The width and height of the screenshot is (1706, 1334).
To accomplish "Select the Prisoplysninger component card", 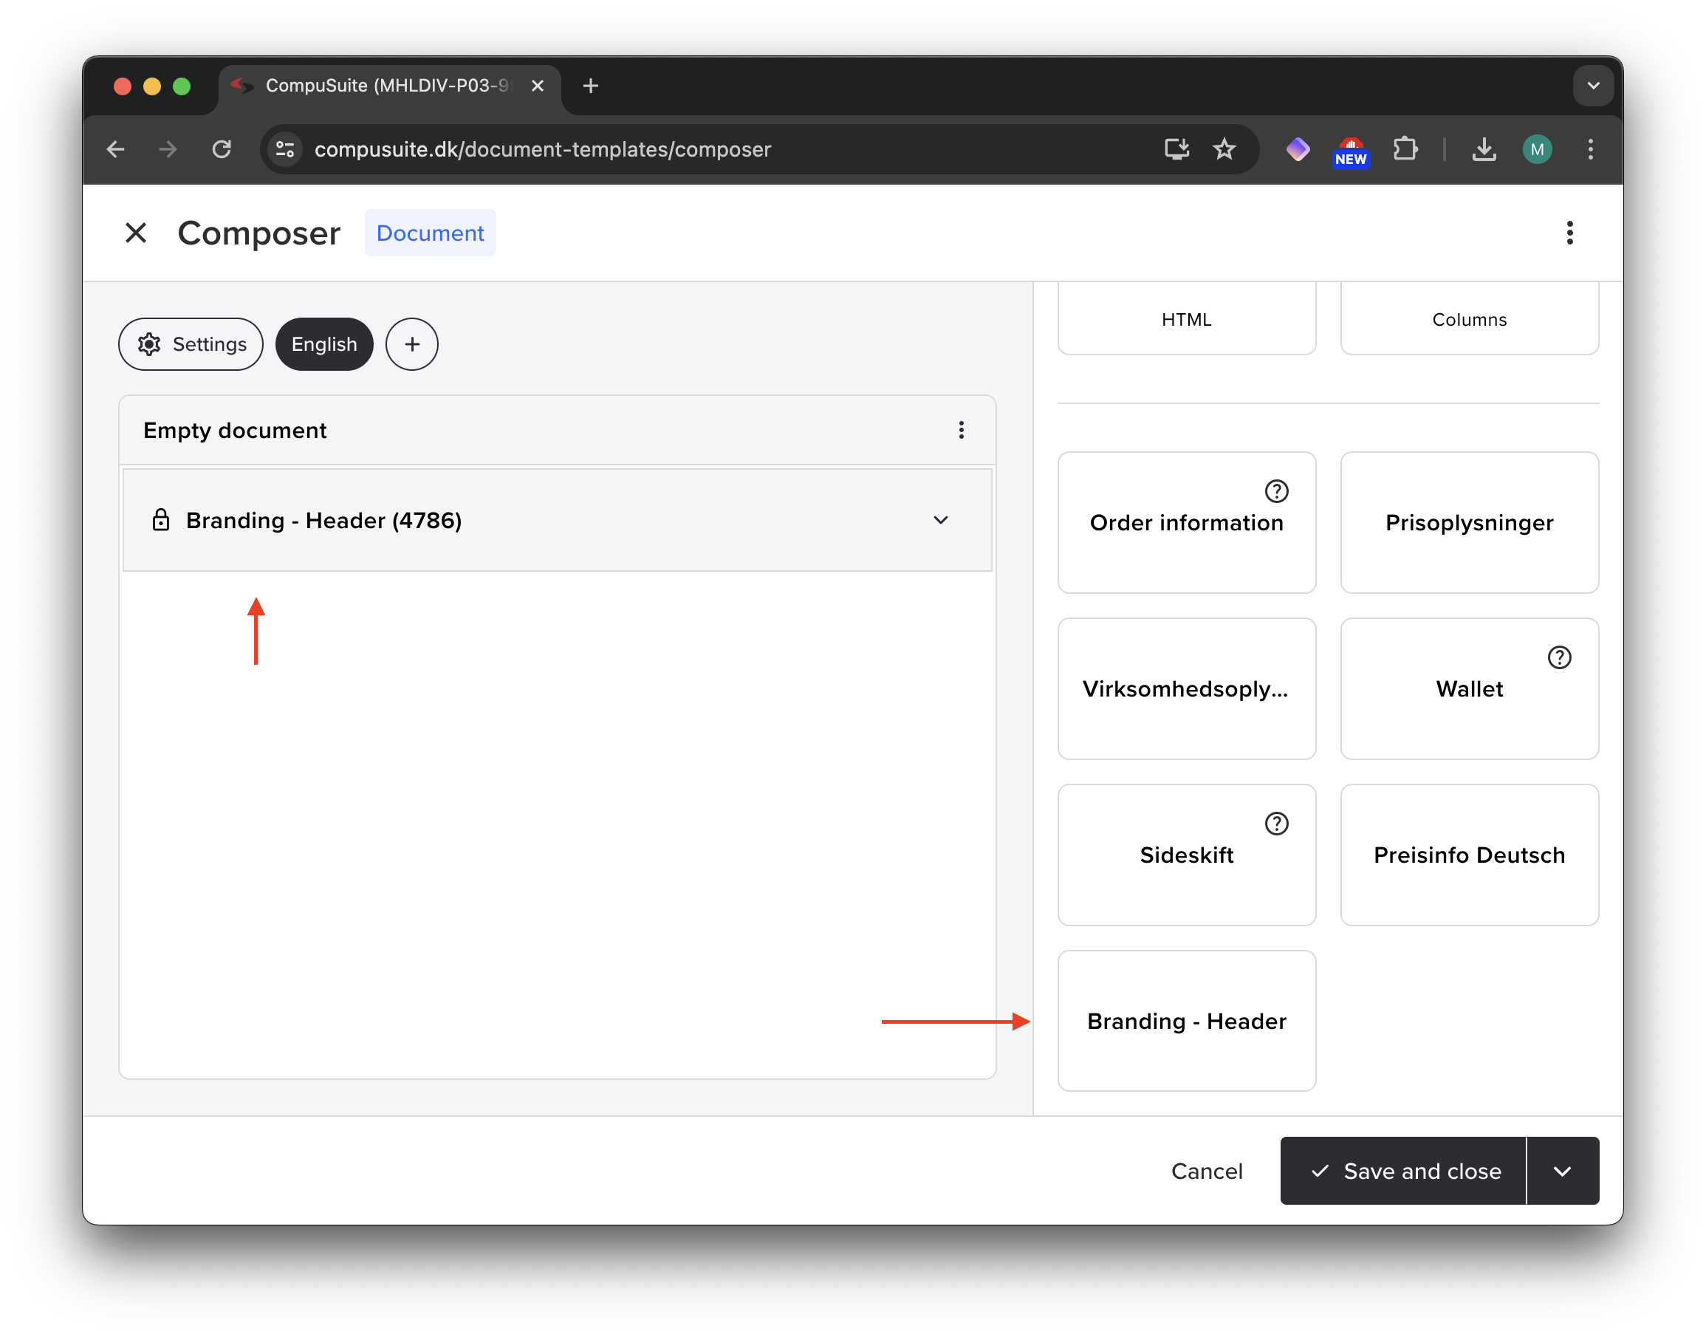I will pos(1468,522).
